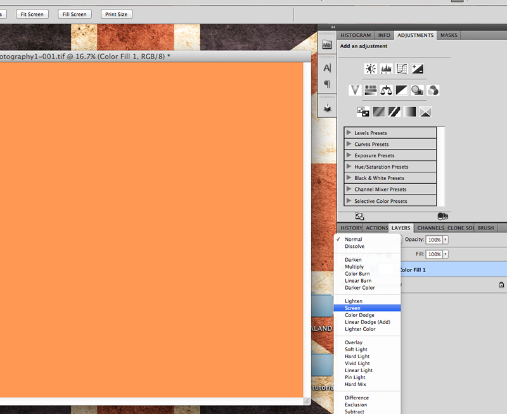Image resolution: width=507 pixels, height=414 pixels.
Task: Expand Selective Color Presets
Action: (x=349, y=201)
